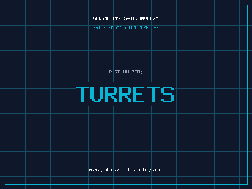Click the globalpartstechnology portion of the URL

pos(126,170)
